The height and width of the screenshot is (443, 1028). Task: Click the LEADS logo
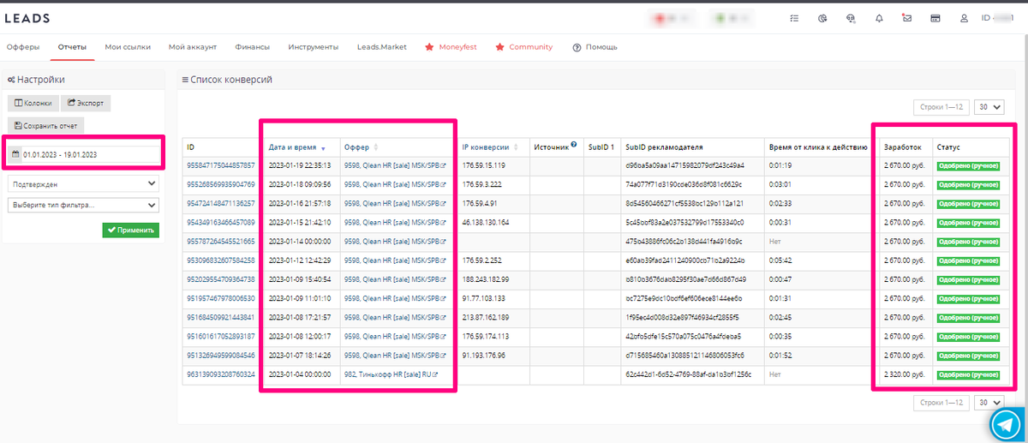[27, 18]
